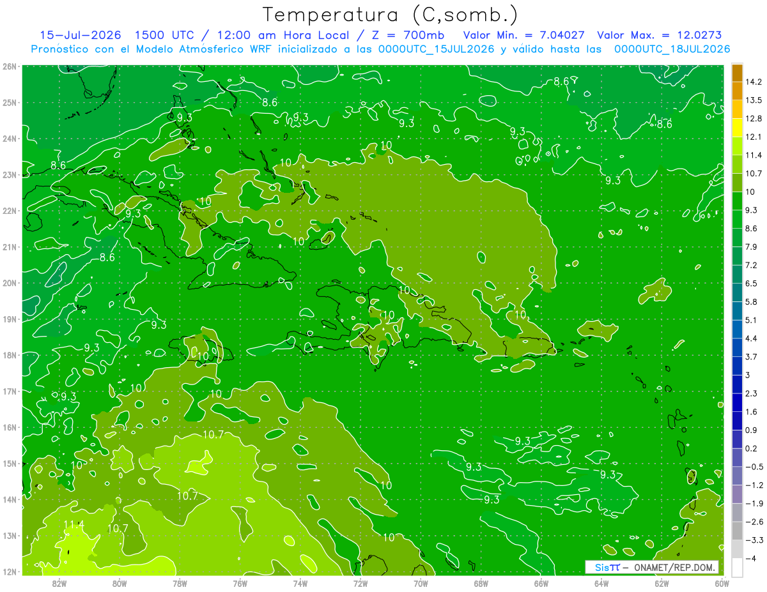Image resolution: width=767 pixels, height=592 pixels.
Task: Click the 18N latitude axis label
Action: (9, 355)
